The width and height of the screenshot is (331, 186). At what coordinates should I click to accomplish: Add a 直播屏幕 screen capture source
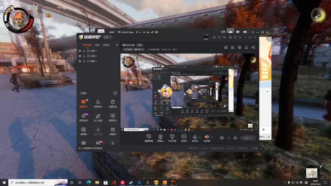coord(149,138)
